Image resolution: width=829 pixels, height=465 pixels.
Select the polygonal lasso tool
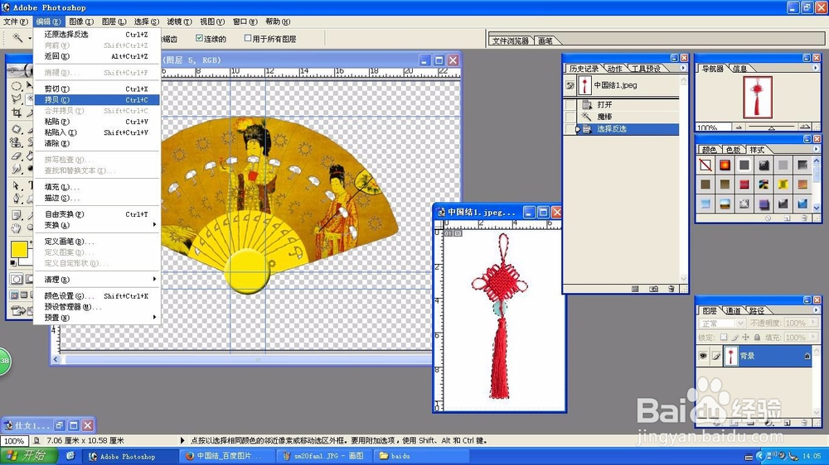17,98
